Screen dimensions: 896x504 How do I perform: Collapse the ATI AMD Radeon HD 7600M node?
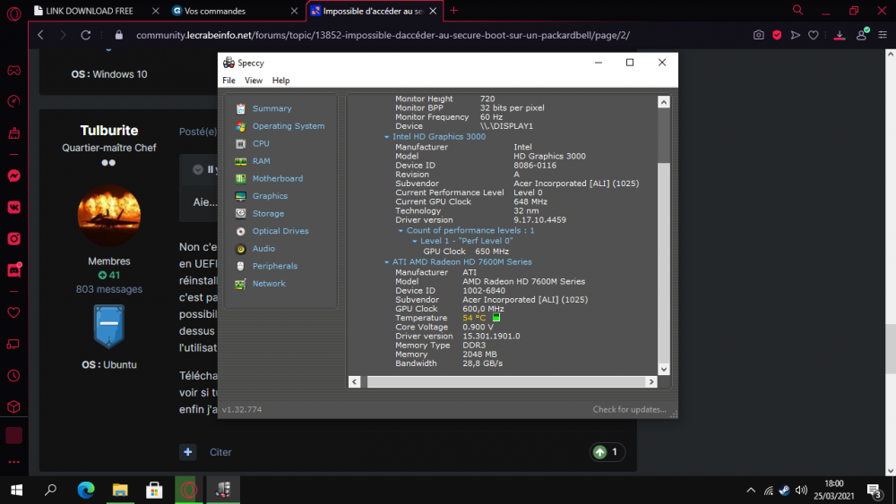pyautogui.click(x=386, y=262)
